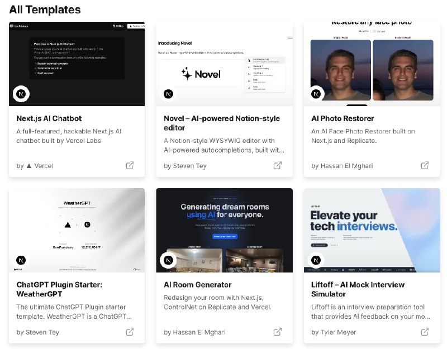Viewport: 447px width, 349px height.
Task: Open AI Photo Restorer preview thumbnail
Action: (372, 64)
